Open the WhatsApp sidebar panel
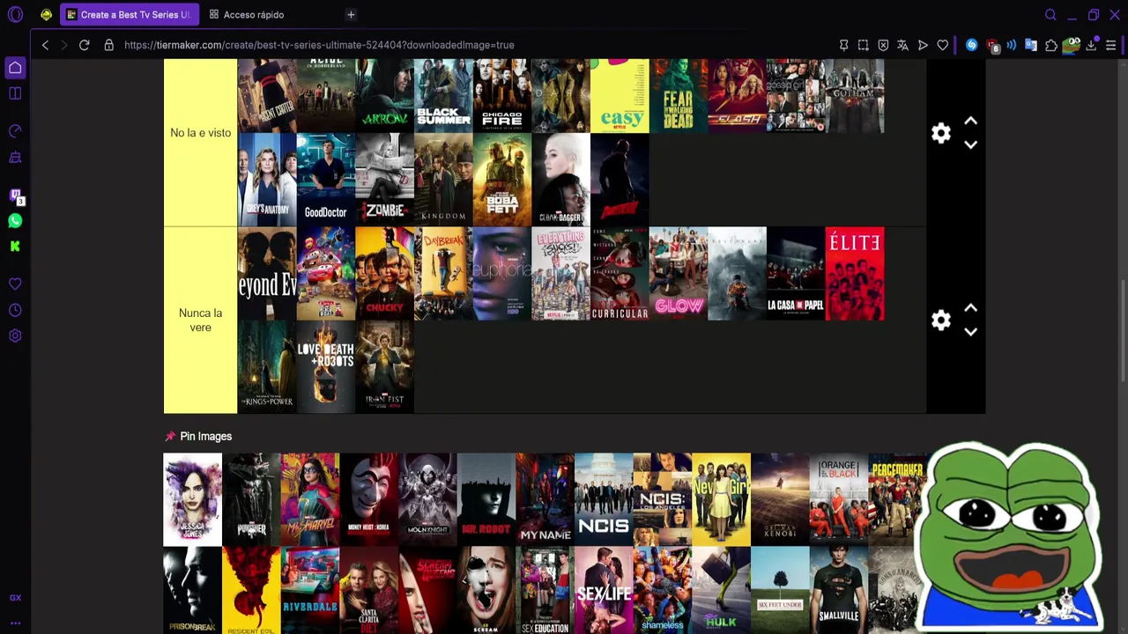 click(x=15, y=221)
